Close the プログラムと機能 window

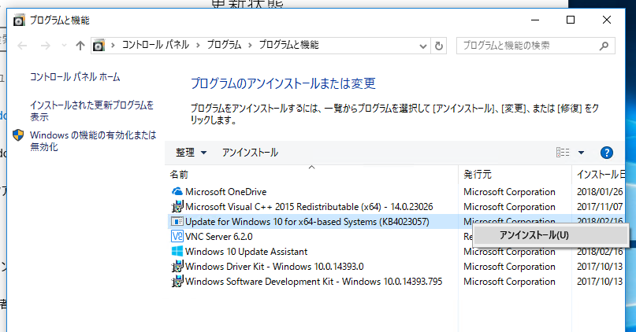[x=606, y=20]
